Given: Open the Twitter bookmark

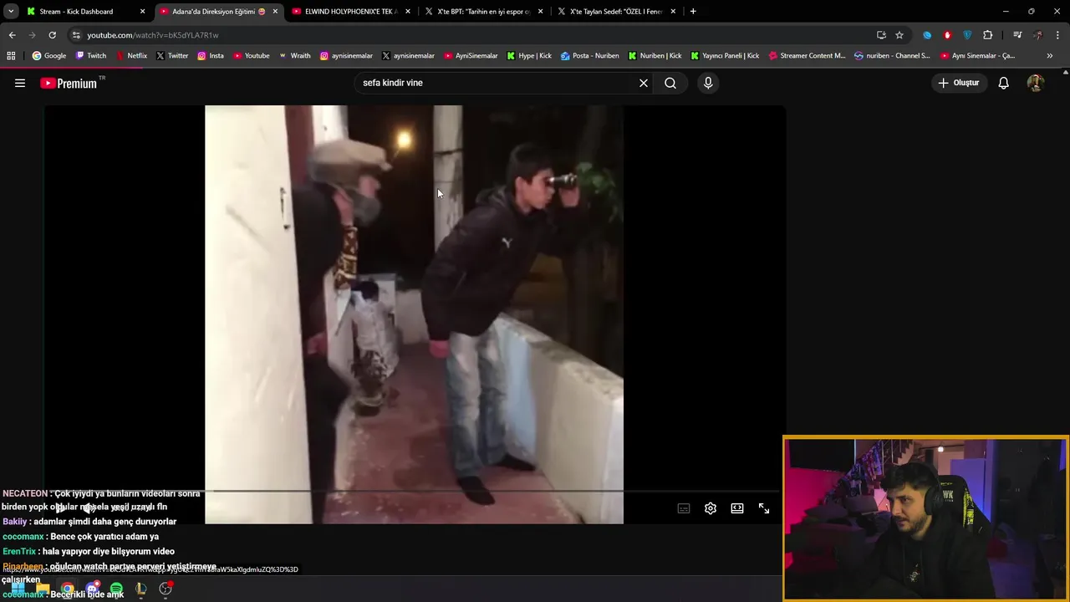Looking at the screenshot, I should [x=172, y=56].
